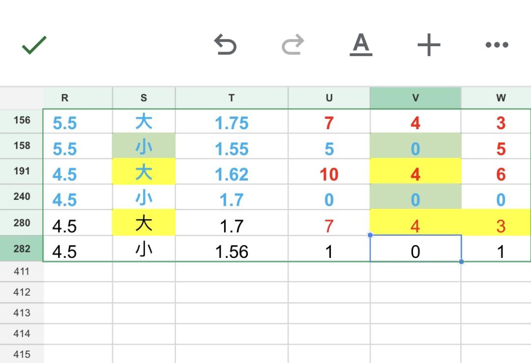Image resolution: width=531 pixels, height=363 pixels.
Task: Open the three-dot more options menu
Action: tap(497, 45)
